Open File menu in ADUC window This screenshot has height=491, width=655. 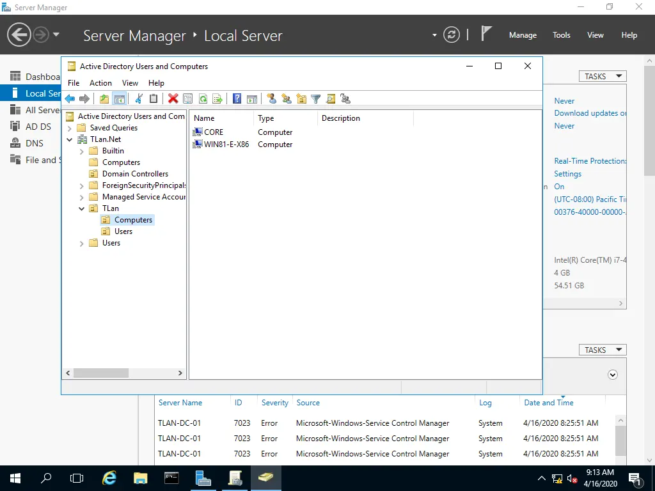[x=74, y=83]
